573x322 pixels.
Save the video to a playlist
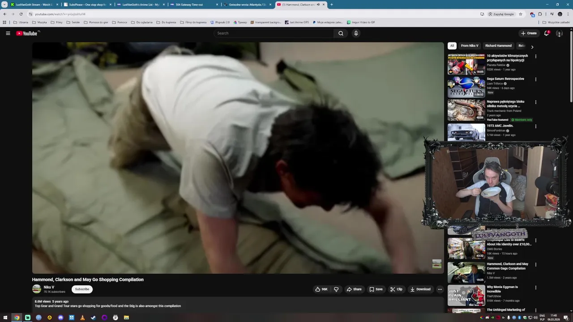(376, 289)
